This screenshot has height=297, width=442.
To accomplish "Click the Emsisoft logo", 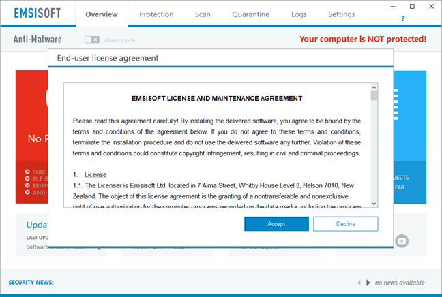I will click(x=38, y=13).
